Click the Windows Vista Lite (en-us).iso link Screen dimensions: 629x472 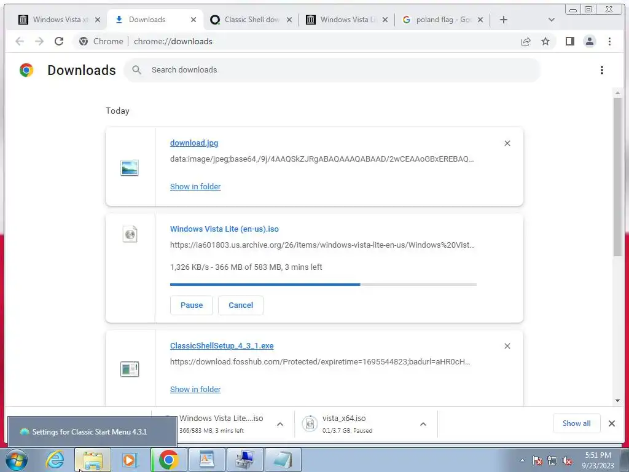224,229
